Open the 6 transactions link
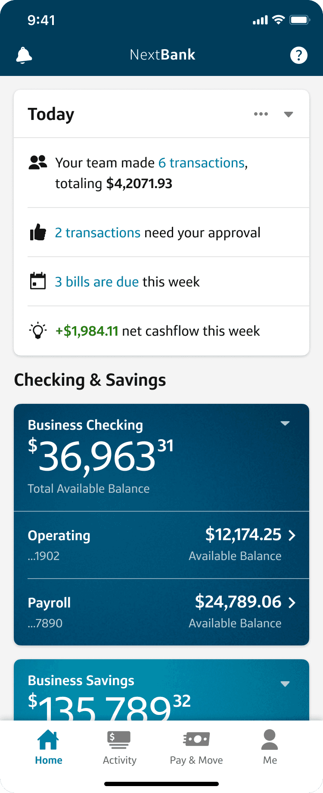The height and width of the screenshot is (793, 323). [x=202, y=163]
